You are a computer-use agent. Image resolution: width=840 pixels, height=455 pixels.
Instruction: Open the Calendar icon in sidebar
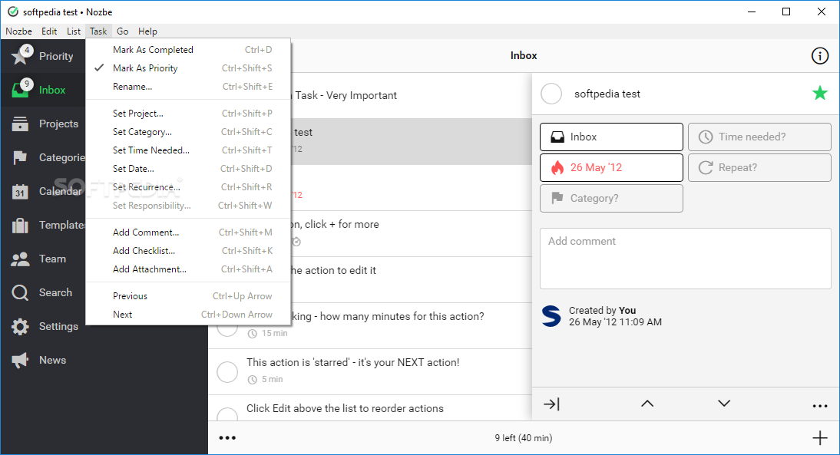pyautogui.click(x=21, y=191)
